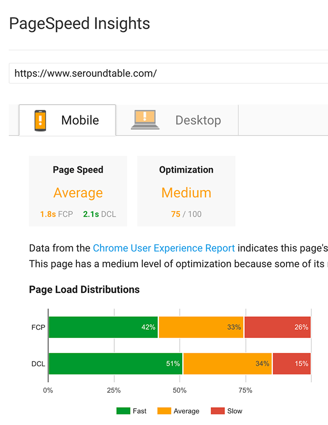Click the desktop laptop warning icon
The image size is (328, 425).
point(145,120)
